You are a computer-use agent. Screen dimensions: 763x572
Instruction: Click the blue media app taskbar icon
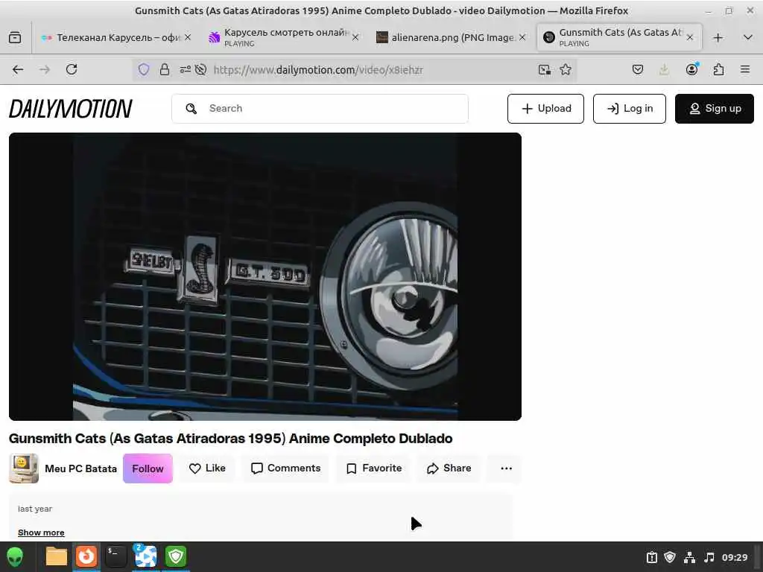pyautogui.click(x=145, y=556)
